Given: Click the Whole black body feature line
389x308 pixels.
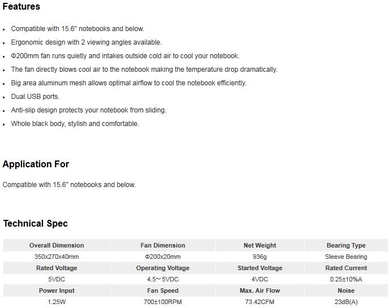Looking at the screenshot, I should [75, 124].
